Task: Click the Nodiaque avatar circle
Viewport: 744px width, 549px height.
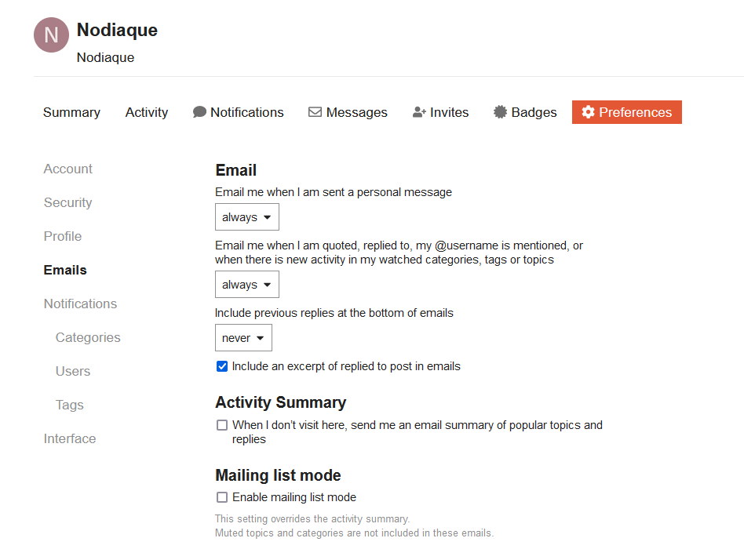Action: [x=51, y=35]
